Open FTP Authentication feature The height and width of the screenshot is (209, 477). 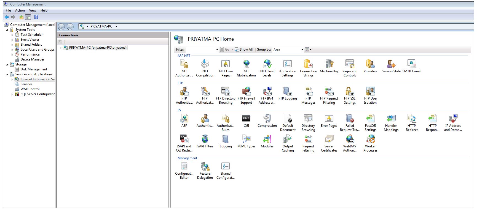pyautogui.click(x=184, y=95)
